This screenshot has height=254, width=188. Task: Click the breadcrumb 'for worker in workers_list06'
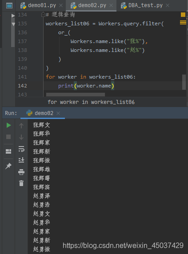(91, 102)
